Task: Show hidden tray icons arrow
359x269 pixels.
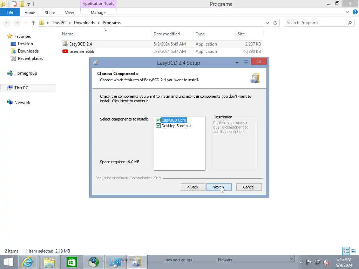Action: coord(300,262)
